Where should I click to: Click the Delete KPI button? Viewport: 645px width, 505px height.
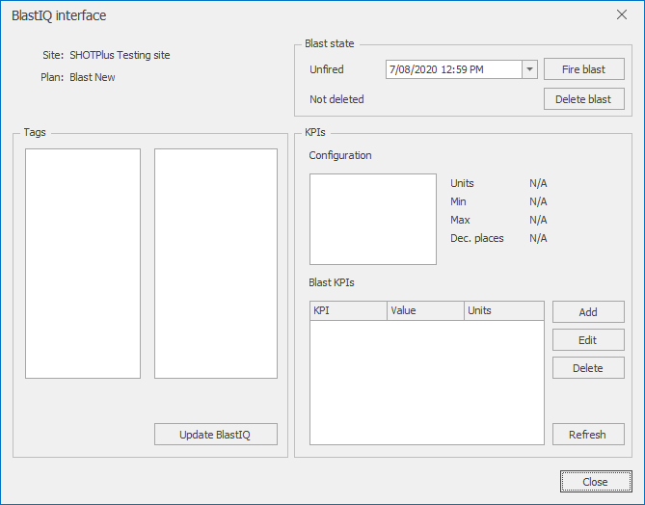(588, 368)
